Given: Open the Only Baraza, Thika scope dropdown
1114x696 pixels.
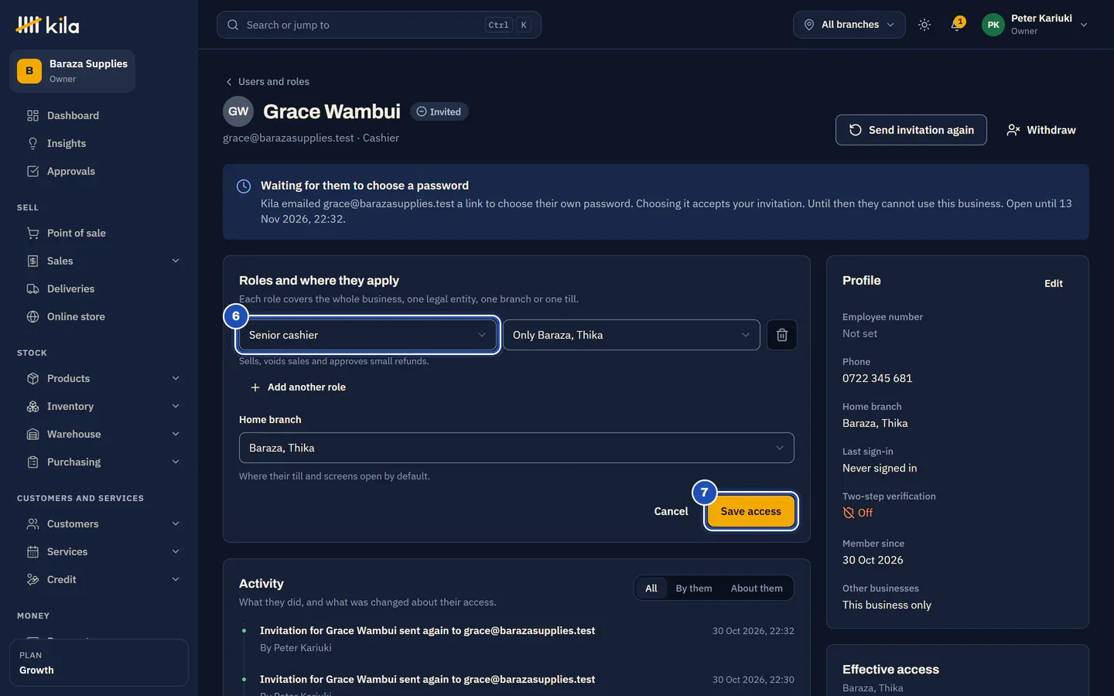Looking at the screenshot, I should click(631, 335).
